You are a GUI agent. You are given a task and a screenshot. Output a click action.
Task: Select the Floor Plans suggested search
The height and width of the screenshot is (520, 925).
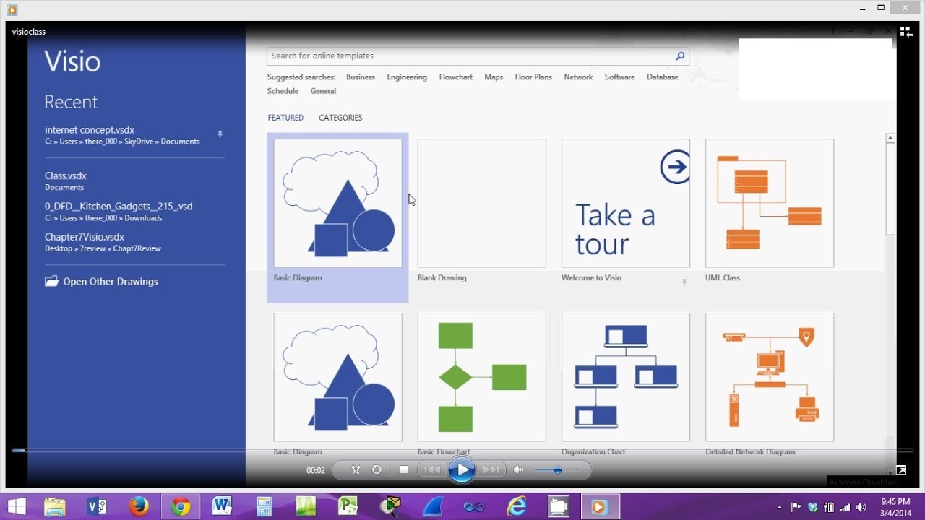533,77
